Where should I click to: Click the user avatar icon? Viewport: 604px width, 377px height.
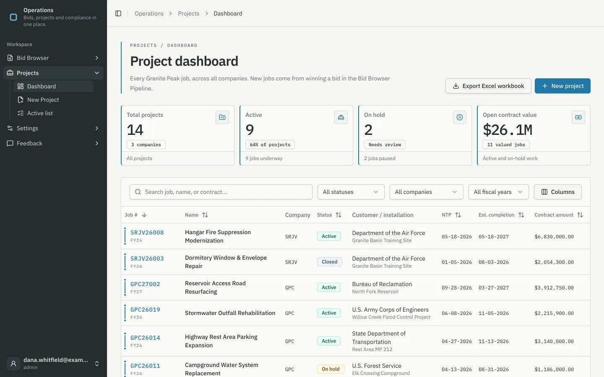(x=13, y=364)
